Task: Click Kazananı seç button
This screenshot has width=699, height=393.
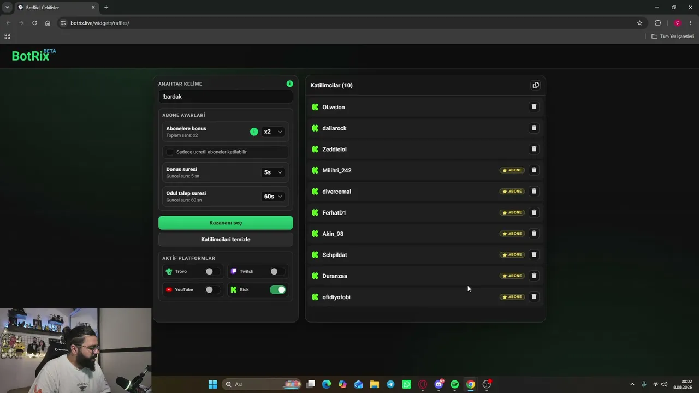Action: (x=226, y=223)
